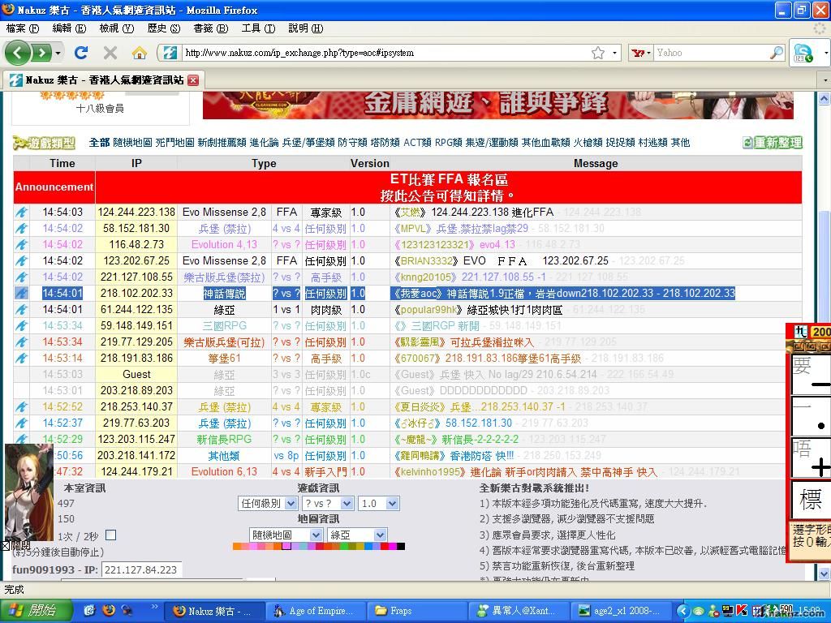Click the 重新整理 refresh list button
The image size is (831, 623).
click(x=772, y=143)
